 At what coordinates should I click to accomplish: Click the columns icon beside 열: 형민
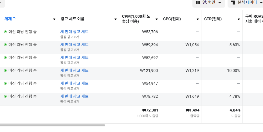coord(198,3)
